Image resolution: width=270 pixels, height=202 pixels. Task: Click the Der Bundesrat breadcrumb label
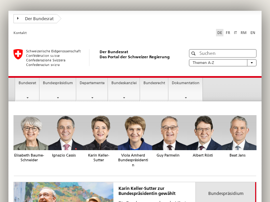(39, 19)
